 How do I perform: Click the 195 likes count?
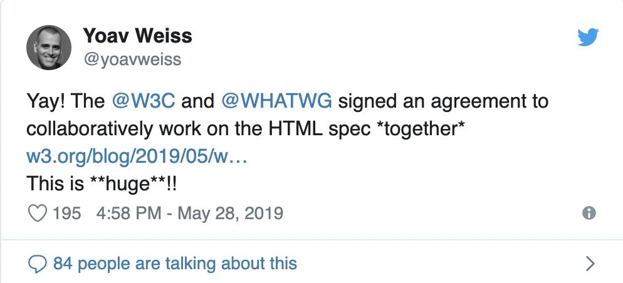(66, 214)
